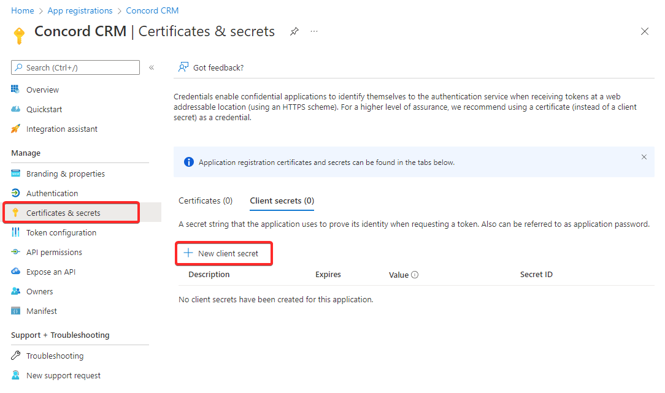Select Token configuration in the sidebar

(x=61, y=232)
